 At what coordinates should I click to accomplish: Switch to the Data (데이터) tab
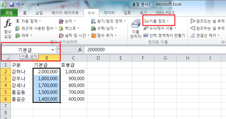coord(109,13)
